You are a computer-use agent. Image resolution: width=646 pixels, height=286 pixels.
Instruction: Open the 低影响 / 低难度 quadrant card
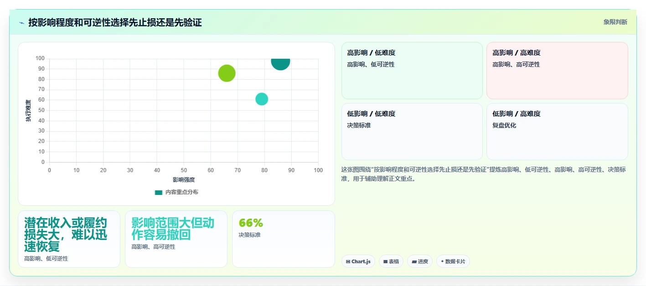pyautogui.click(x=412, y=131)
